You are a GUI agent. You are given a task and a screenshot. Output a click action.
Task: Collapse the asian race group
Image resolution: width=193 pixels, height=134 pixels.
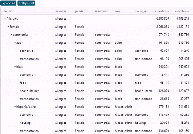15,43
